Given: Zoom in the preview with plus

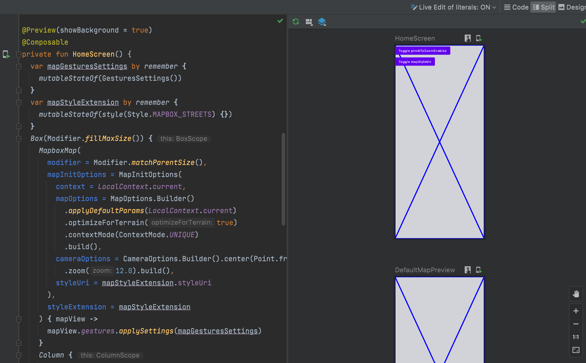Looking at the screenshot, I should pos(576,311).
